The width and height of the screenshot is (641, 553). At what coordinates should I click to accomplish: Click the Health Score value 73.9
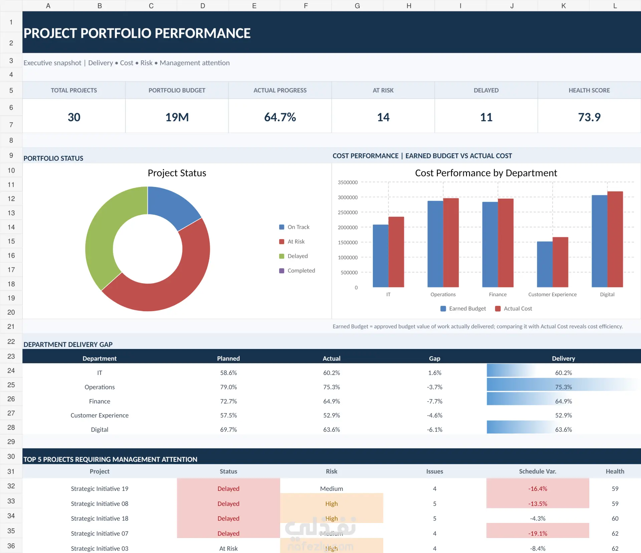tap(589, 117)
